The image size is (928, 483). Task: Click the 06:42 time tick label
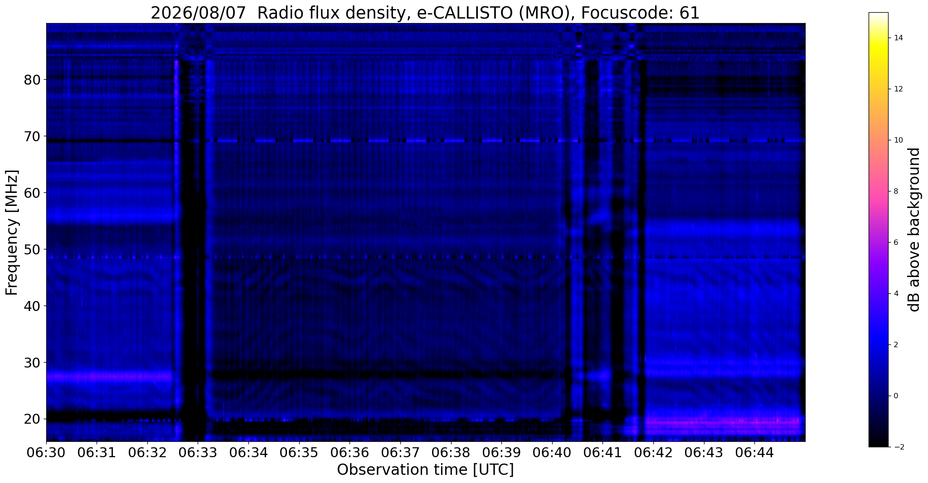point(653,452)
